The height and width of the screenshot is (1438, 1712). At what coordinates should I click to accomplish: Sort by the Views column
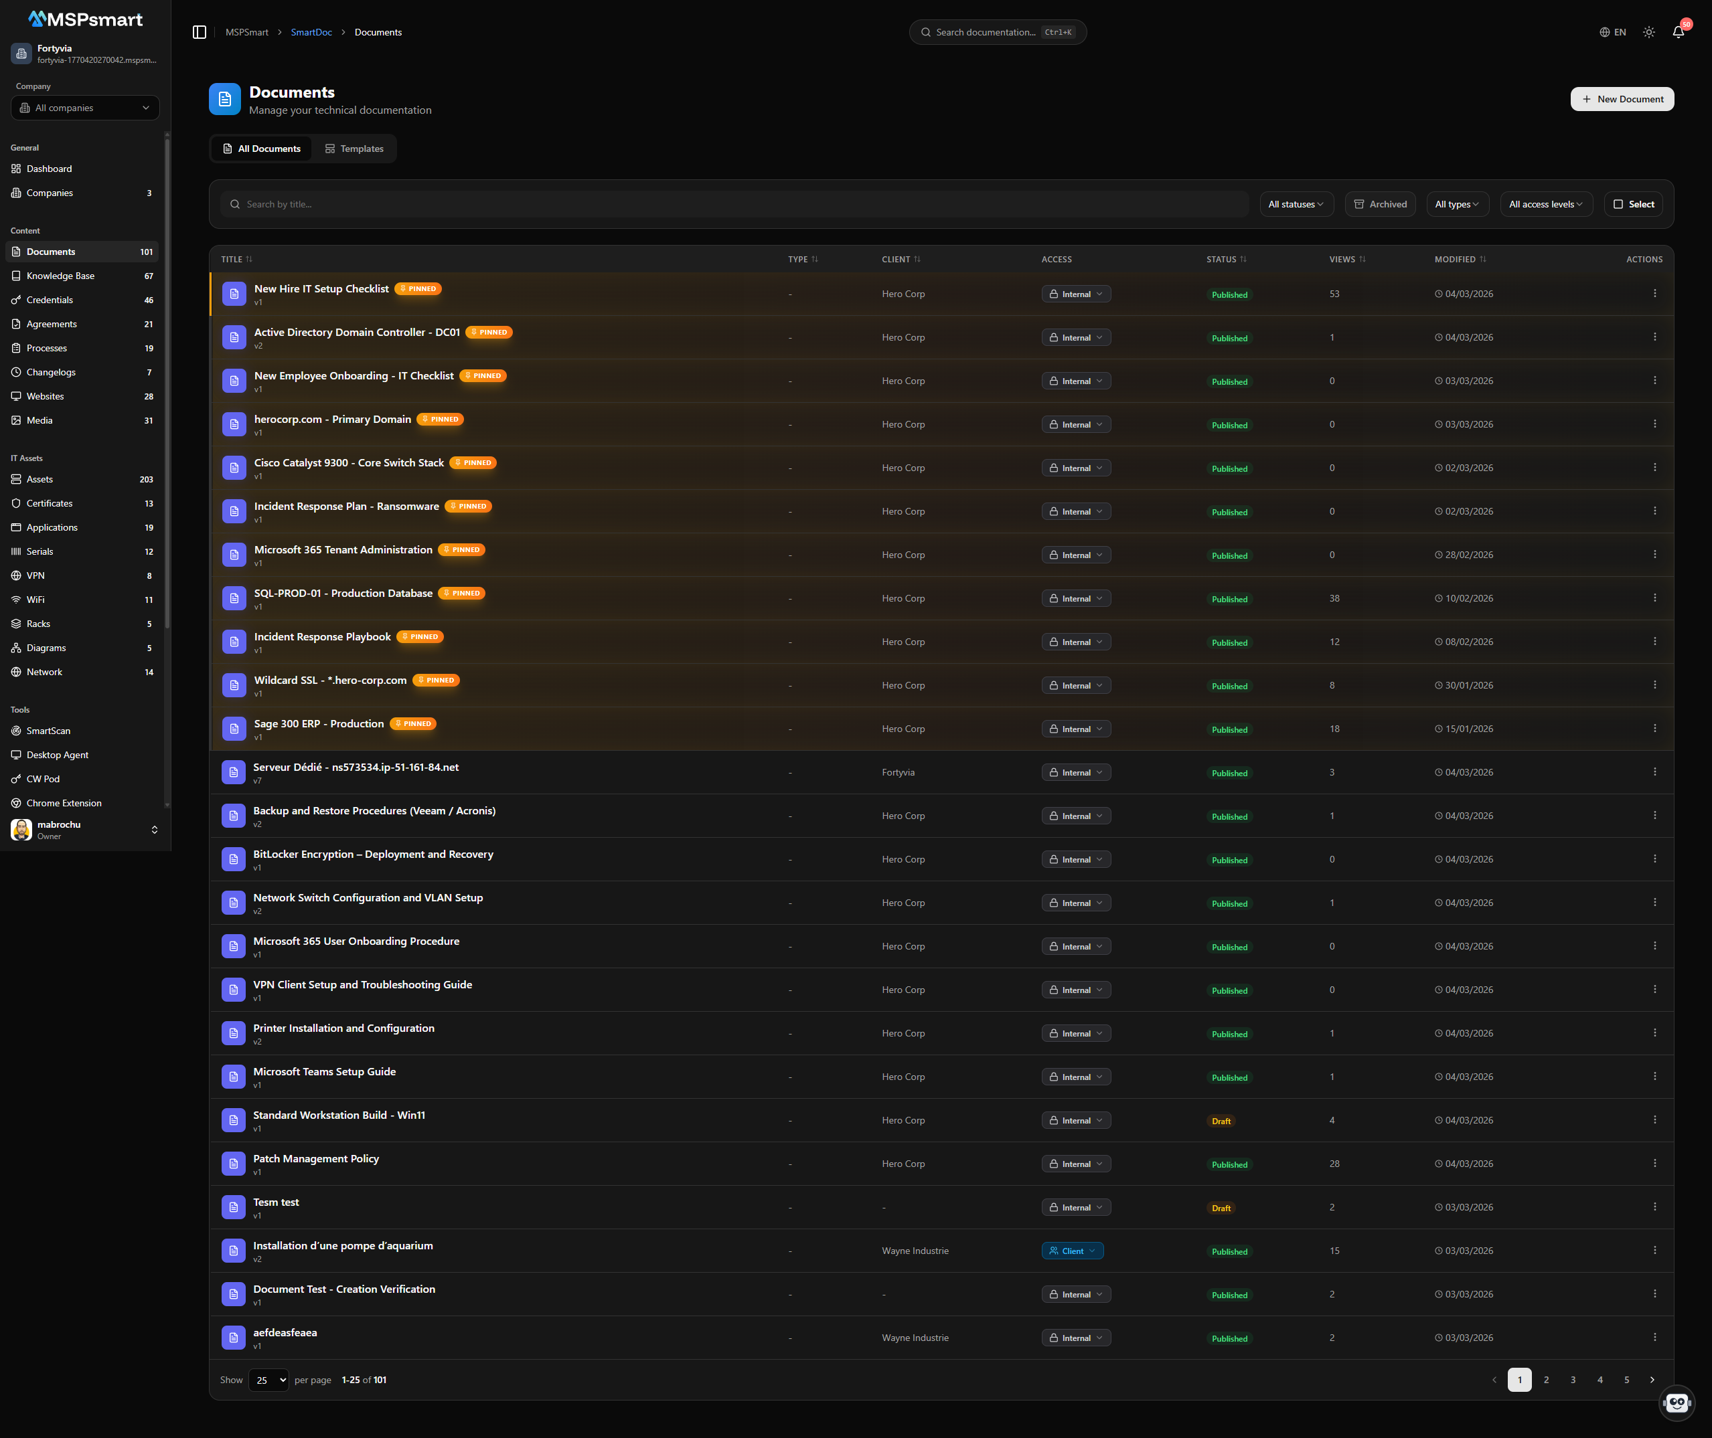pyautogui.click(x=1346, y=259)
